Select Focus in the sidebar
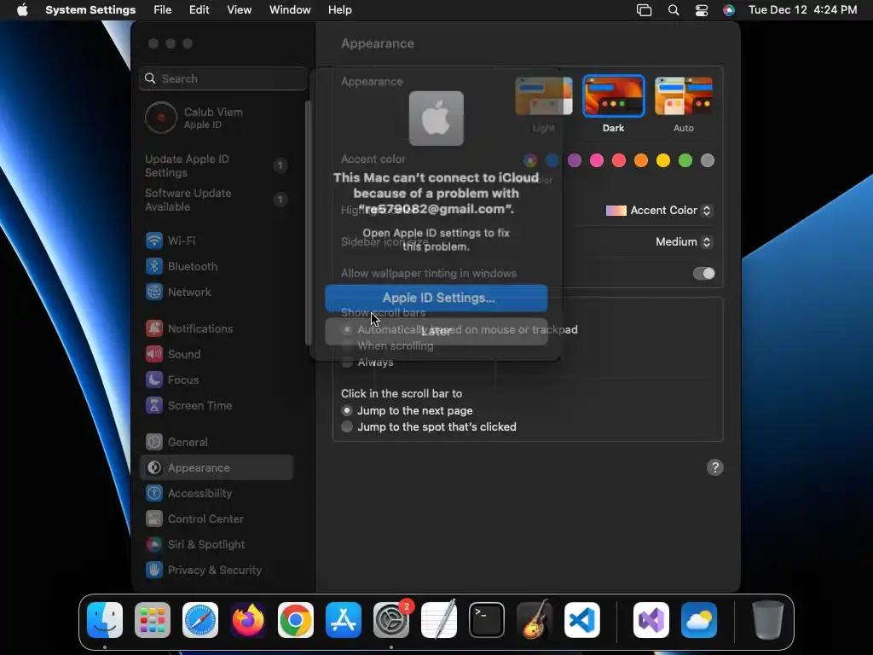873x655 pixels. click(216, 380)
